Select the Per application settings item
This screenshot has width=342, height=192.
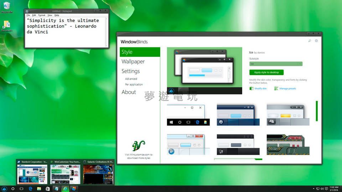(x=134, y=85)
